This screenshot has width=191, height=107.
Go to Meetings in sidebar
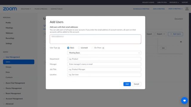click(9, 28)
